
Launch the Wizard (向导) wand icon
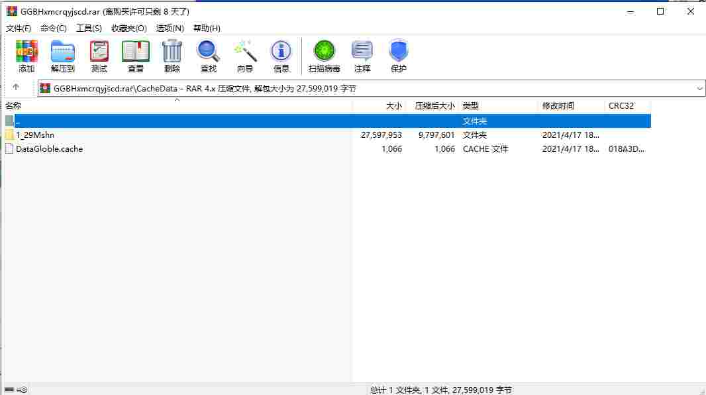coord(245,51)
